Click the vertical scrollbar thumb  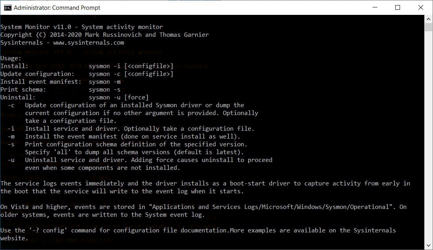click(429, 27)
